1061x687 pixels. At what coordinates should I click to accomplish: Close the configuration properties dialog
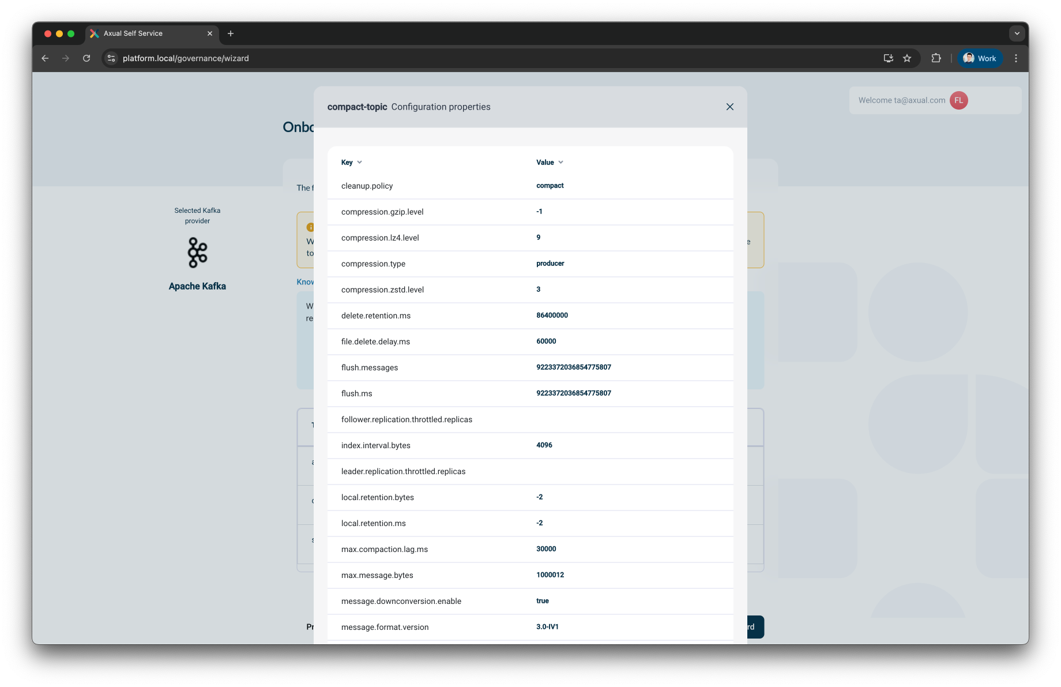click(x=729, y=107)
